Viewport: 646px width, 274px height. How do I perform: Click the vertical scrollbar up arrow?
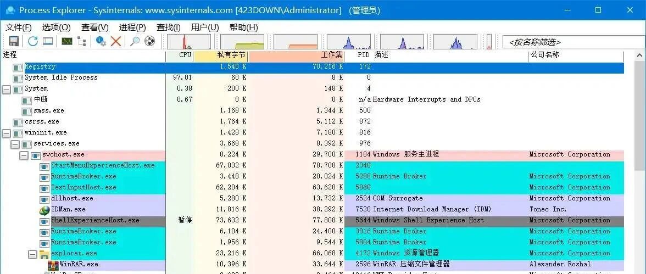(640, 55)
